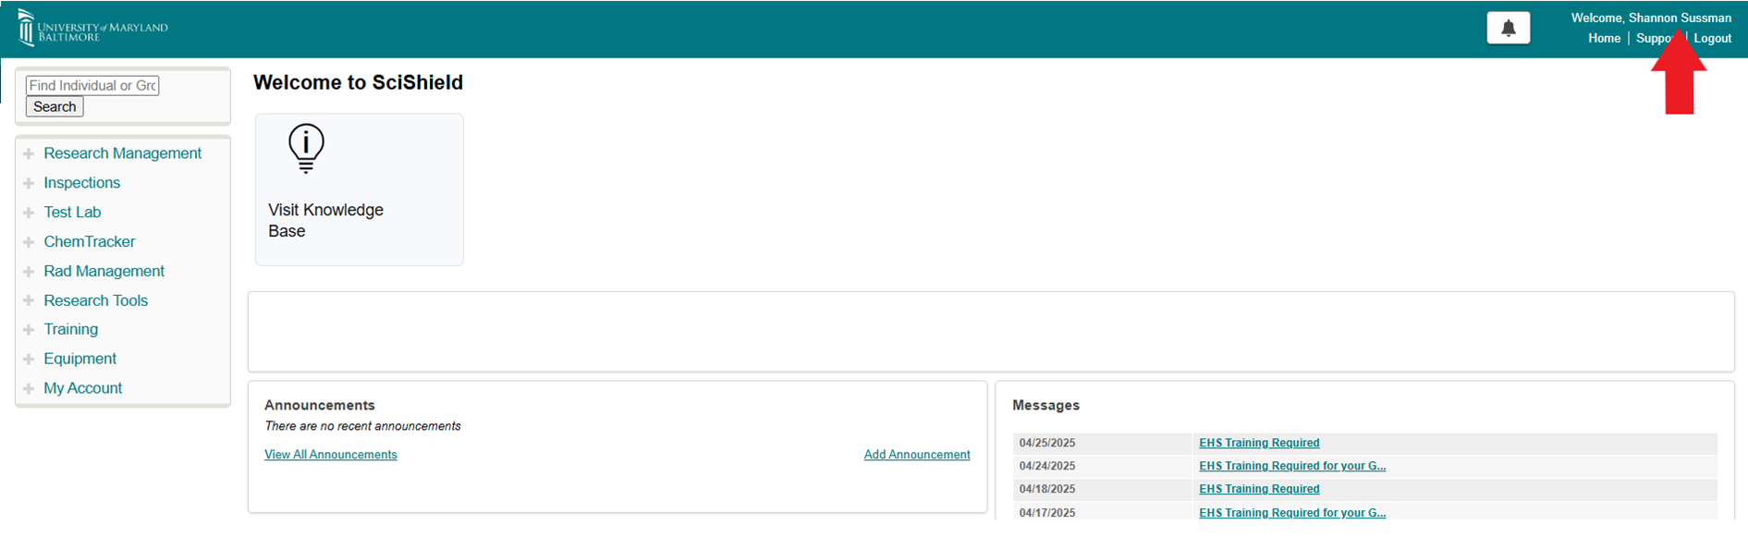Expand the Rad Management plus icon
This screenshot has height=537, width=1748.
point(29,272)
